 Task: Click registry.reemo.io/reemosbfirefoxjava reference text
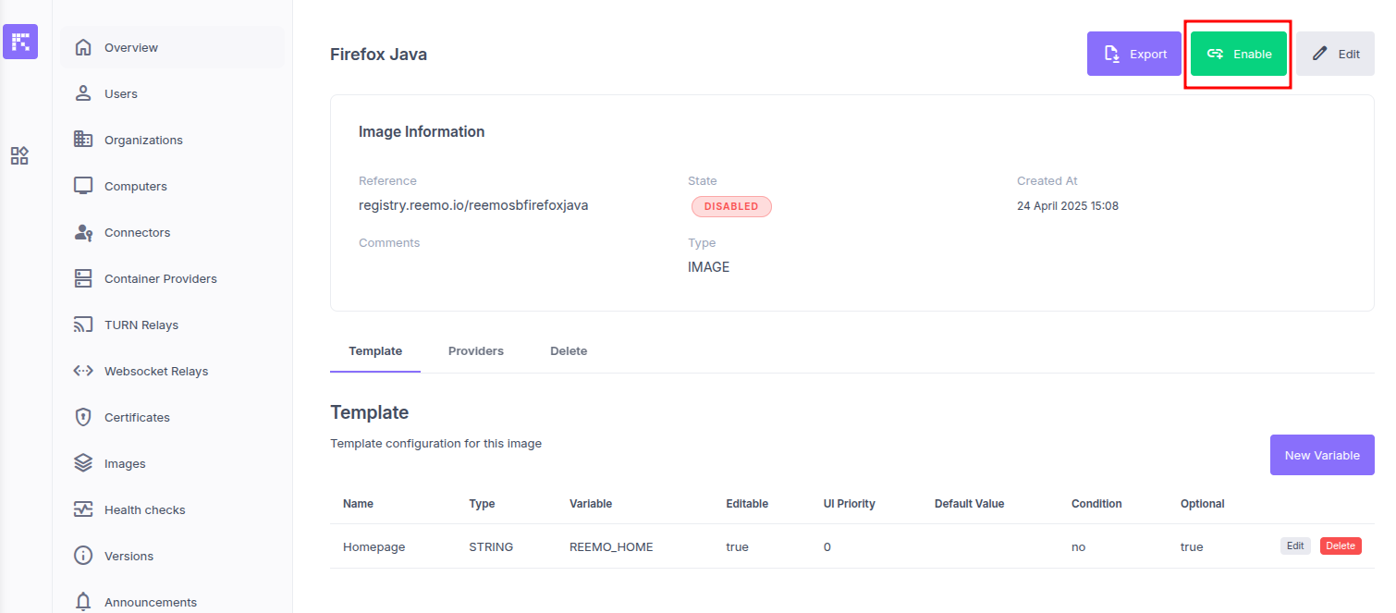pyautogui.click(x=473, y=205)
